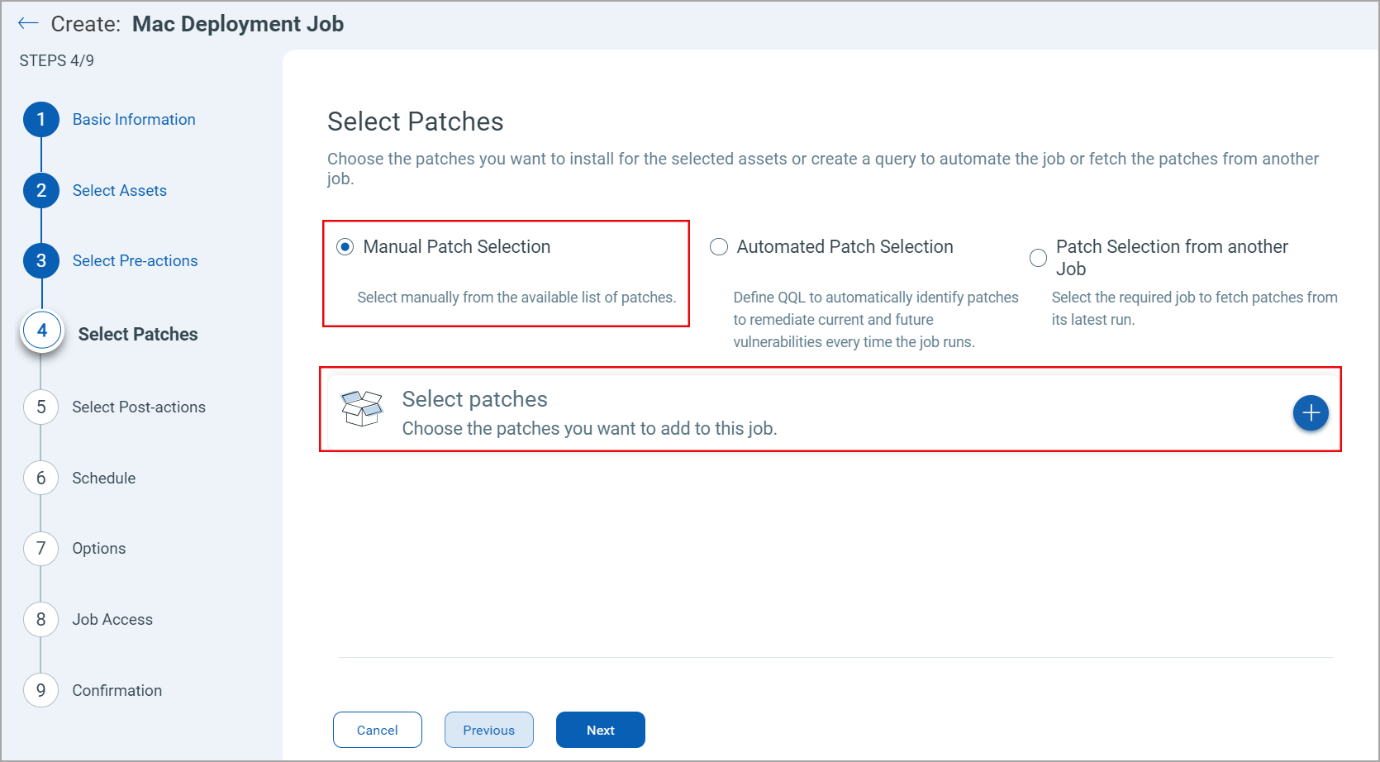The width and height of the screenshot is (1380, 762).
Task: Click the step 9 Confirmation circle
Action: [x=40, y=690]
